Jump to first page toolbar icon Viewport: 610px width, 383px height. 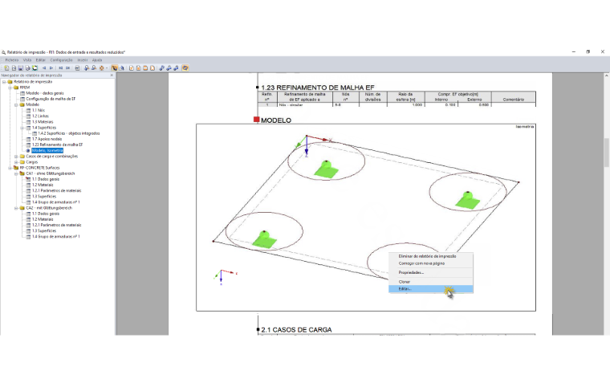click(61, 67)
